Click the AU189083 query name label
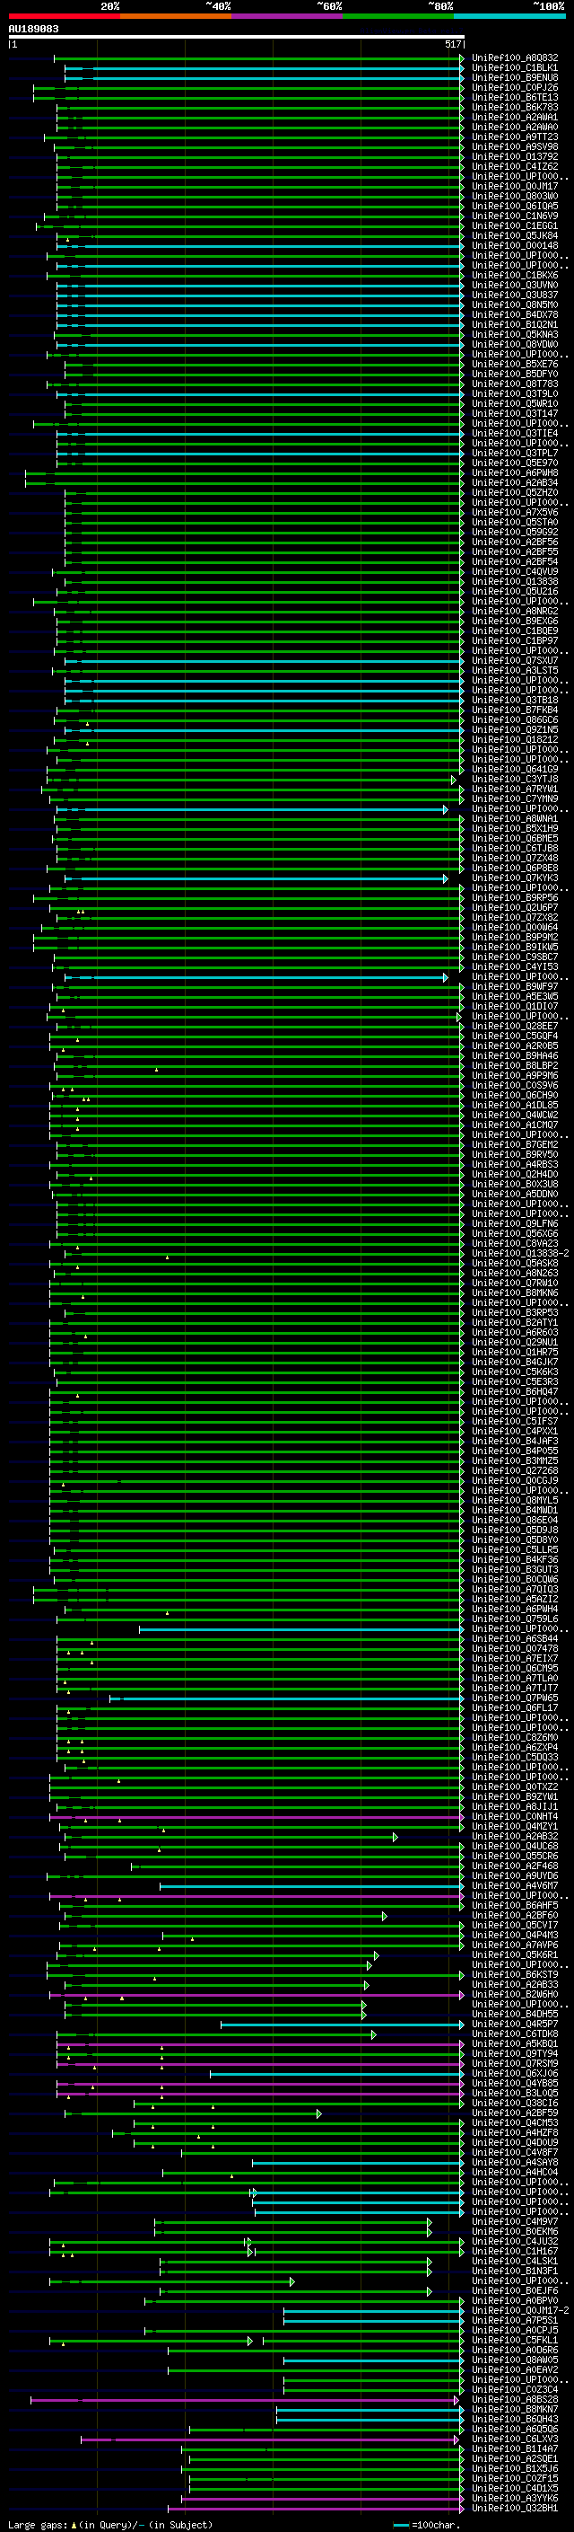Image resolution: width=574 pixels, height=2532 pixels. click(33, 29)
